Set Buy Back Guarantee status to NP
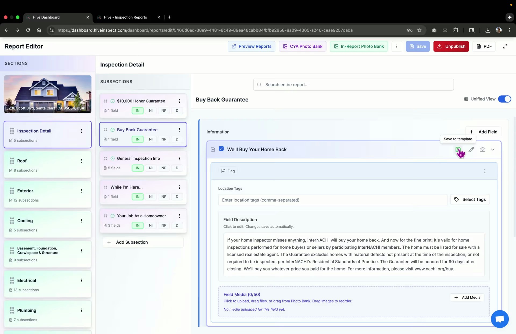The width and height of the screenshot is (516, 334). click(x=164, y=139)
